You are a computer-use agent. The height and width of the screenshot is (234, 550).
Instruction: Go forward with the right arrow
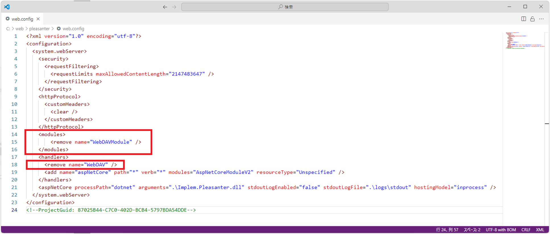coord(174,7)
